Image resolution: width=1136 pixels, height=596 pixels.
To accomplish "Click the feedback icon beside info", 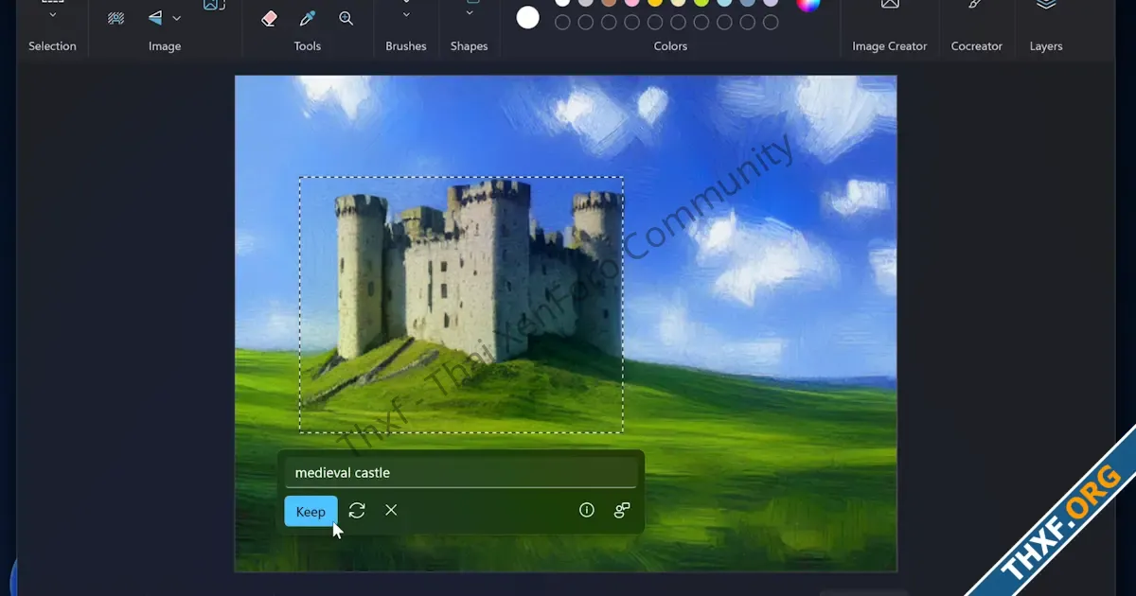I will pyautogui.click(x=622, y=511).
